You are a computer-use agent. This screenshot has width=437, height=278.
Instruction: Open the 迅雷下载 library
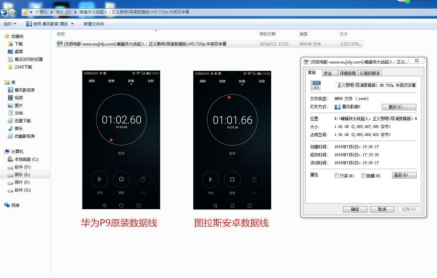coord(21,121)
